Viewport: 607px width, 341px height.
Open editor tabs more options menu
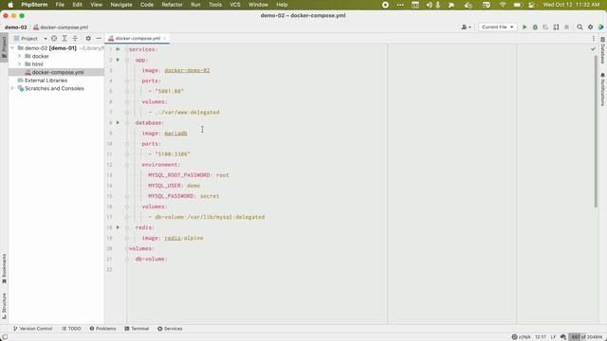click(594, 38)
